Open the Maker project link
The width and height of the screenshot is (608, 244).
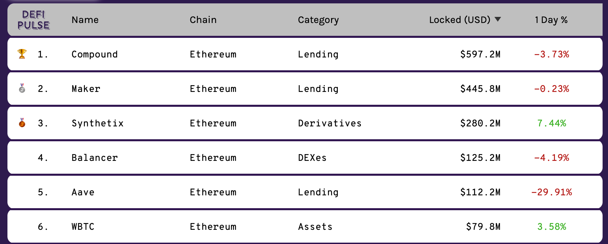(x=86, y=89)
